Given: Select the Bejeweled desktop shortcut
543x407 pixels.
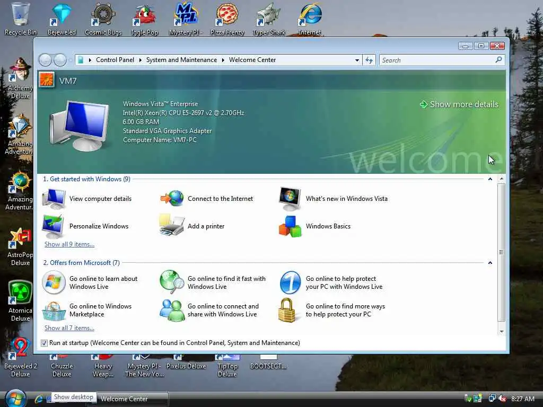Looking at the screenshot, I should coord(62,19).
